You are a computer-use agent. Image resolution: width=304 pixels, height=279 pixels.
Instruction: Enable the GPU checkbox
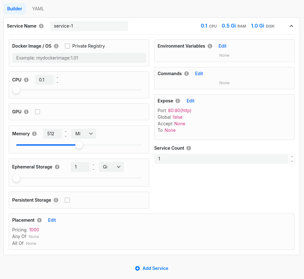(37, 112)
